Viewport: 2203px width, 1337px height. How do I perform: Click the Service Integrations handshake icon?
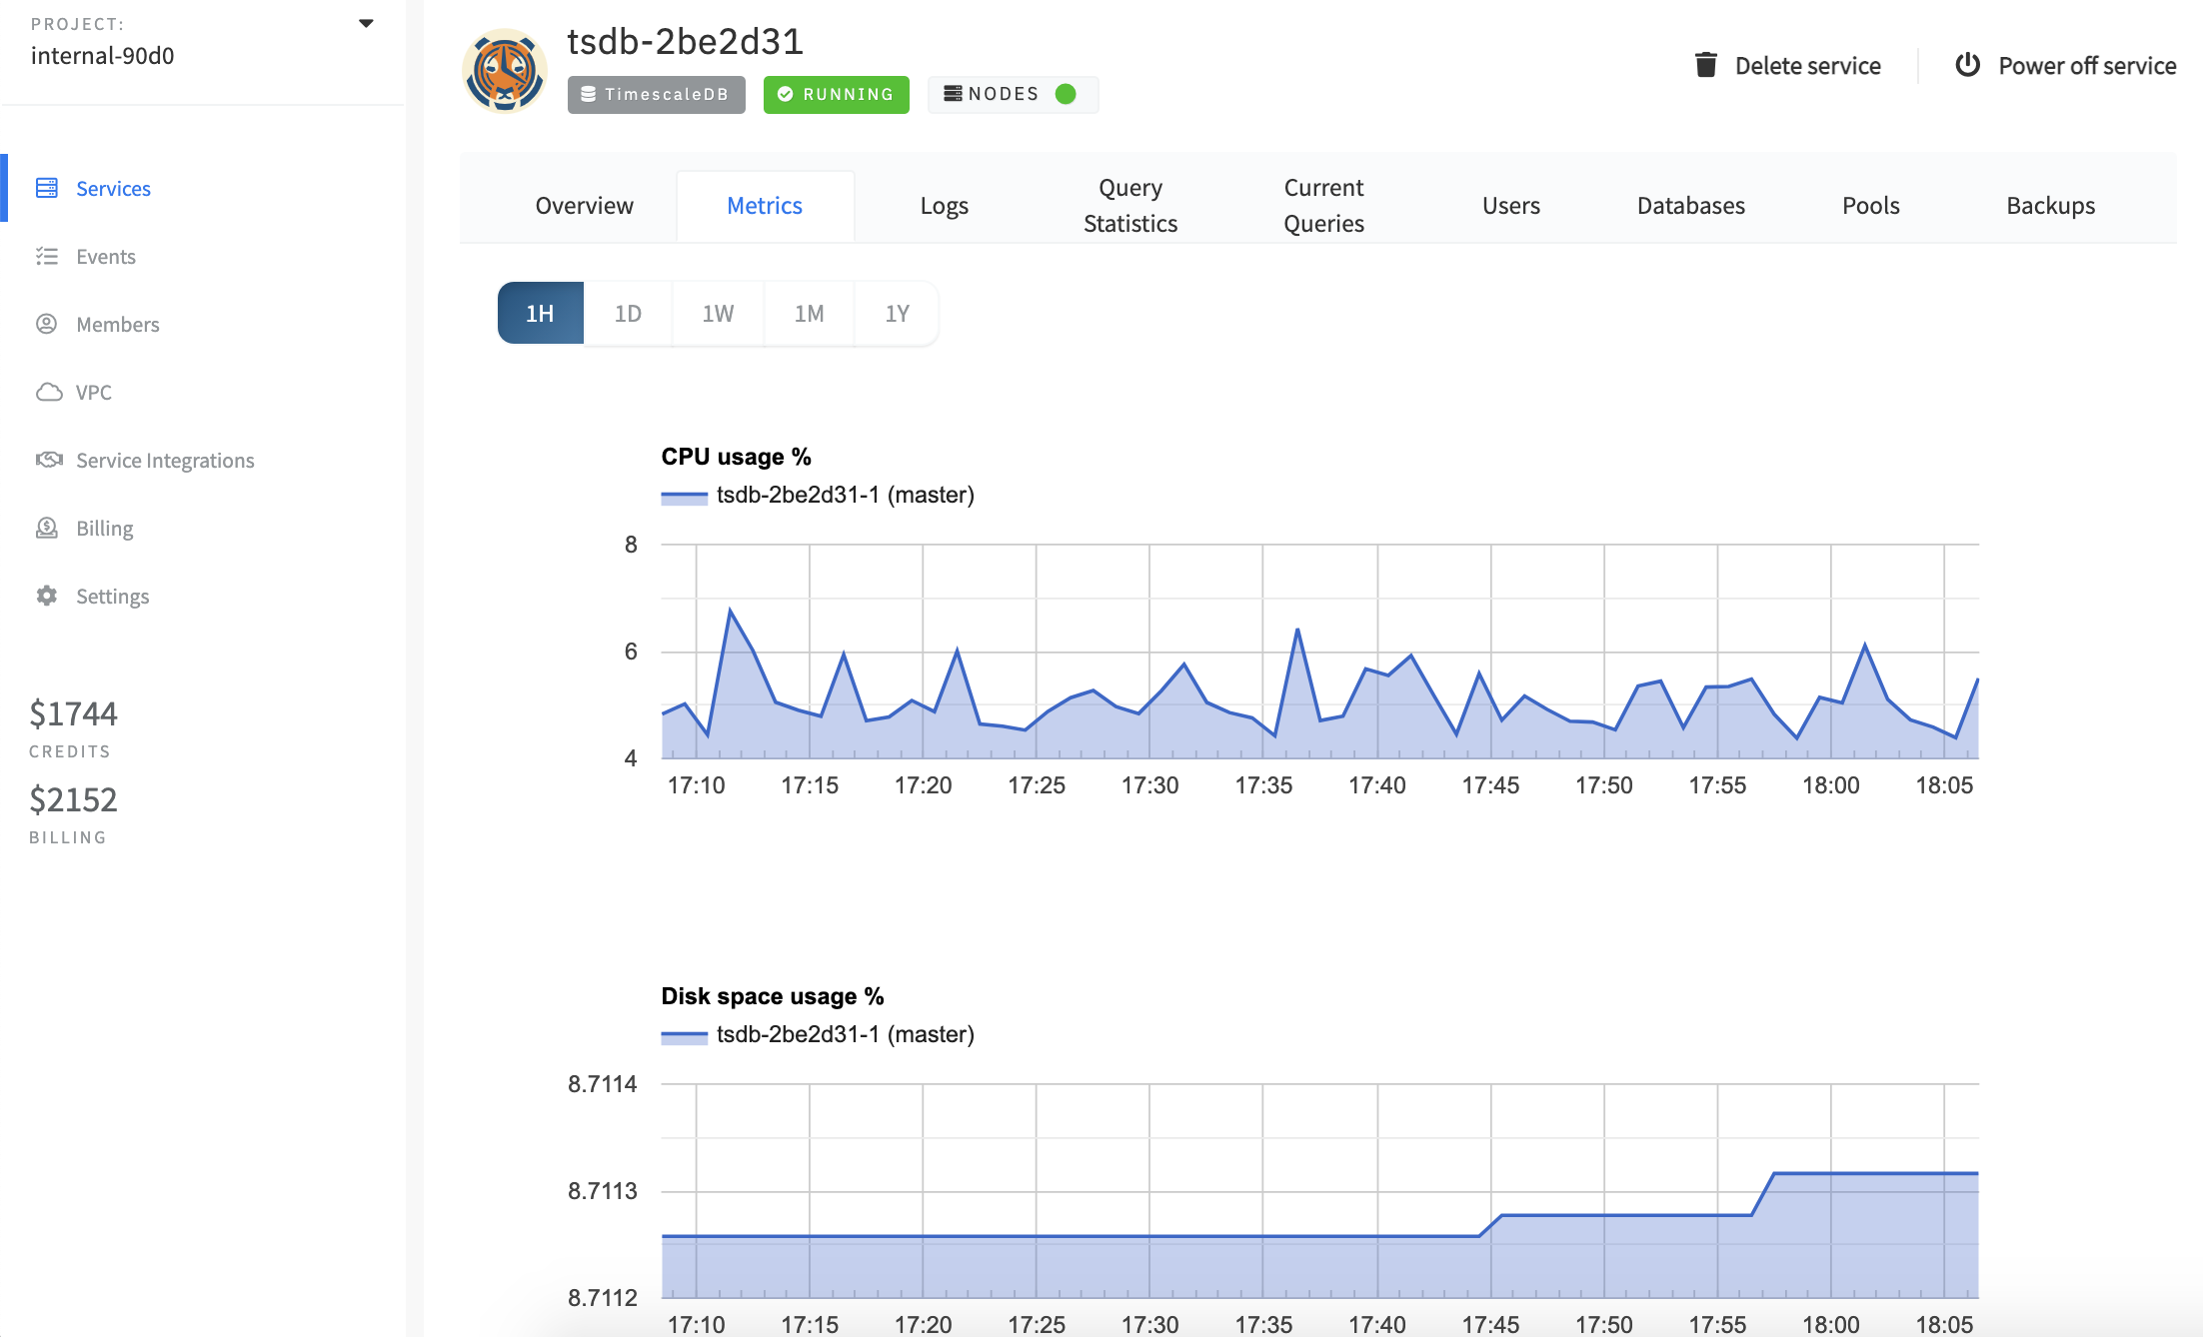tap(49, 460)
